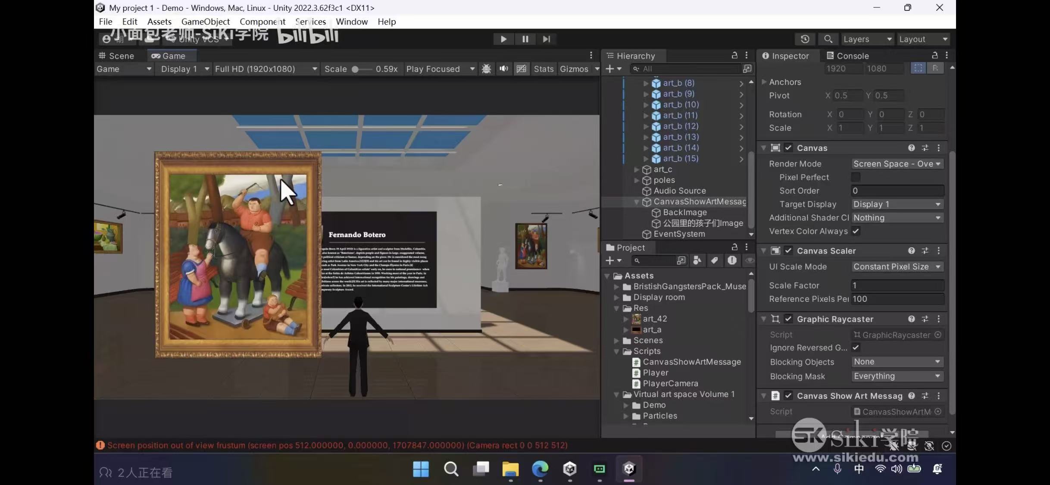
Task: Select EventSystem in the Hierarchy
Action: pos(679,234)
